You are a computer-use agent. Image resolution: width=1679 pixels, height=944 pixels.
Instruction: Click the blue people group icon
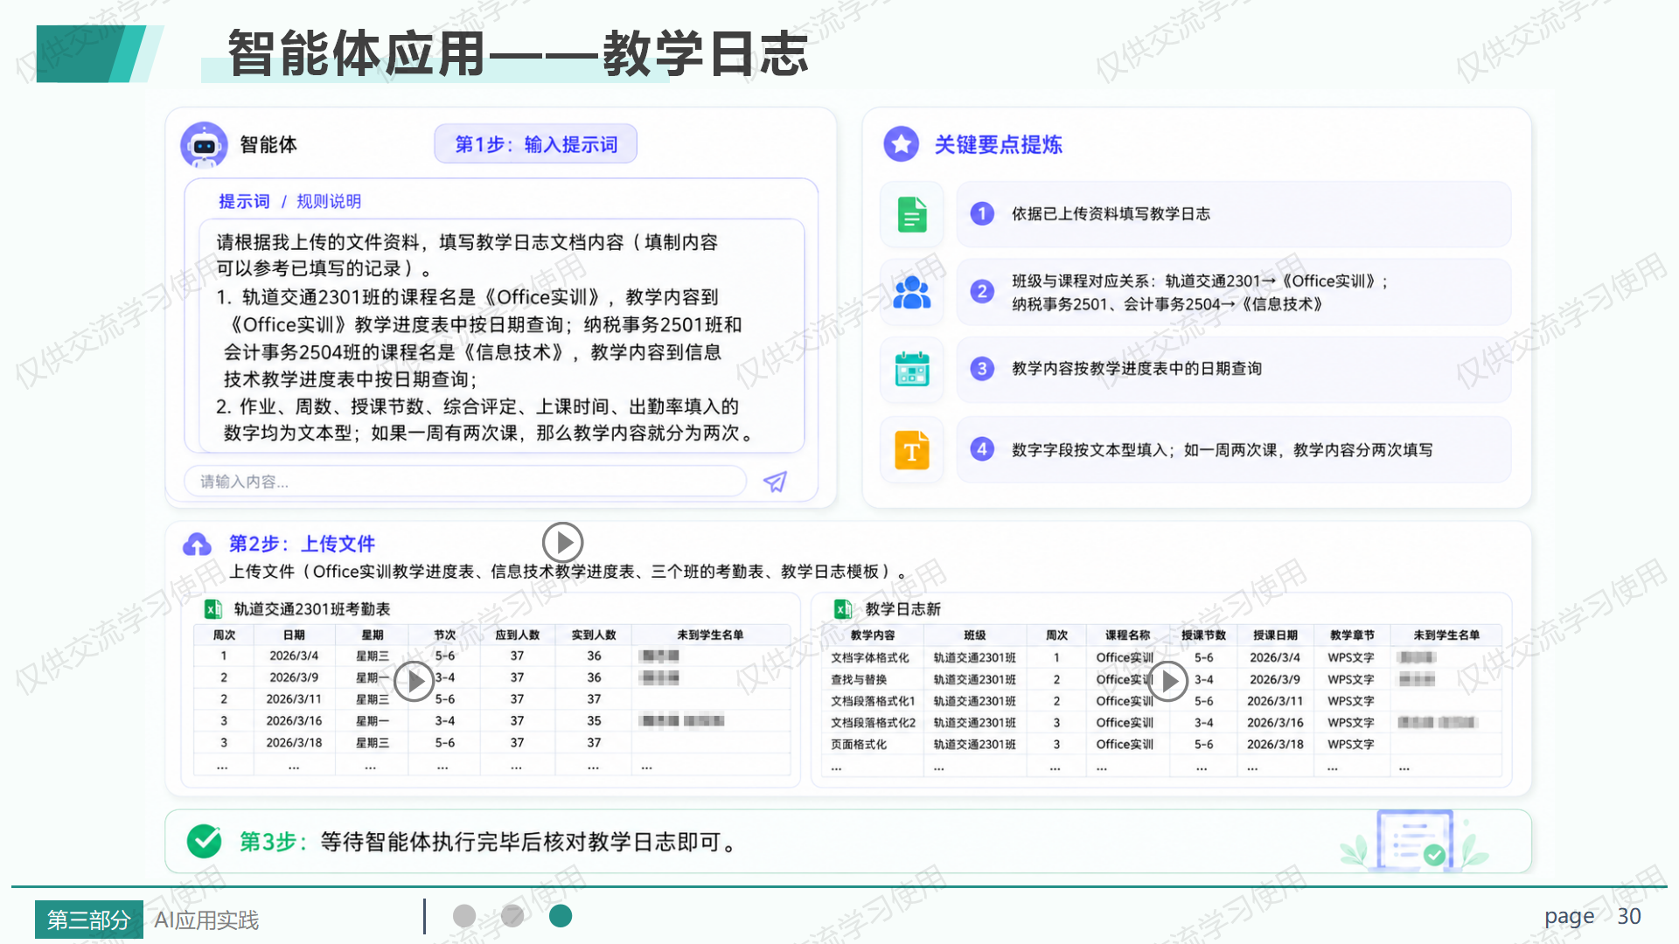tap(912, 292)
